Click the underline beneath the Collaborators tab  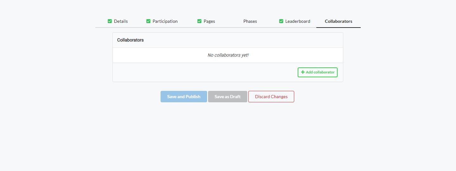(x=338, y=28)
